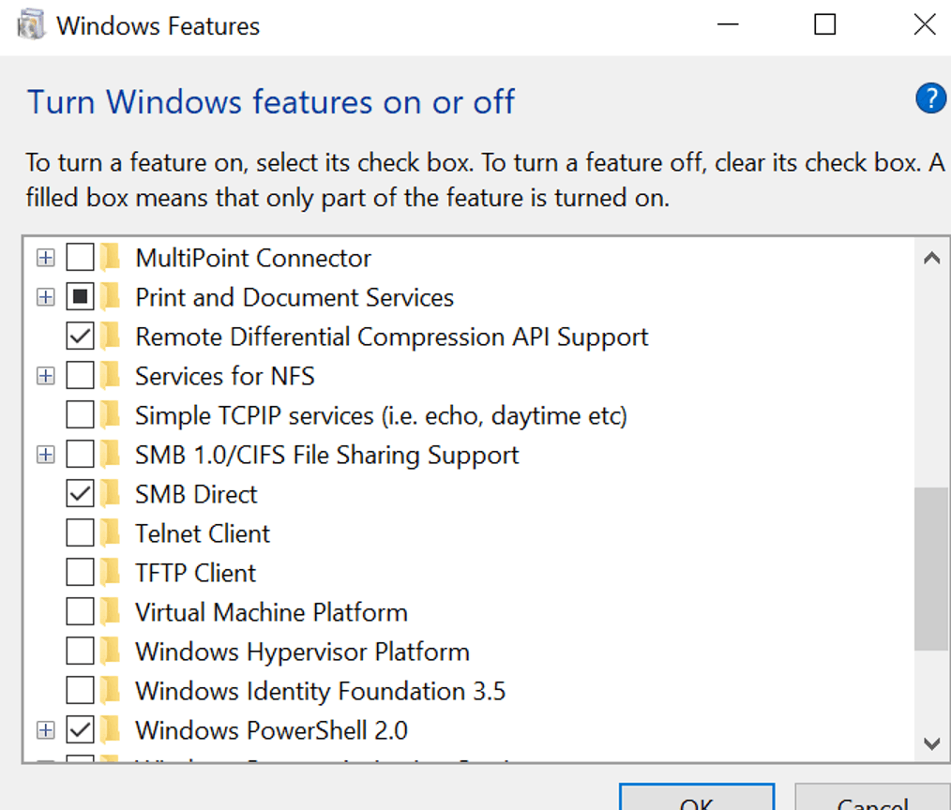Enable SMB 1.0/CIFS File Sharing checkbox
951x810 pixels.
point(80,454)
